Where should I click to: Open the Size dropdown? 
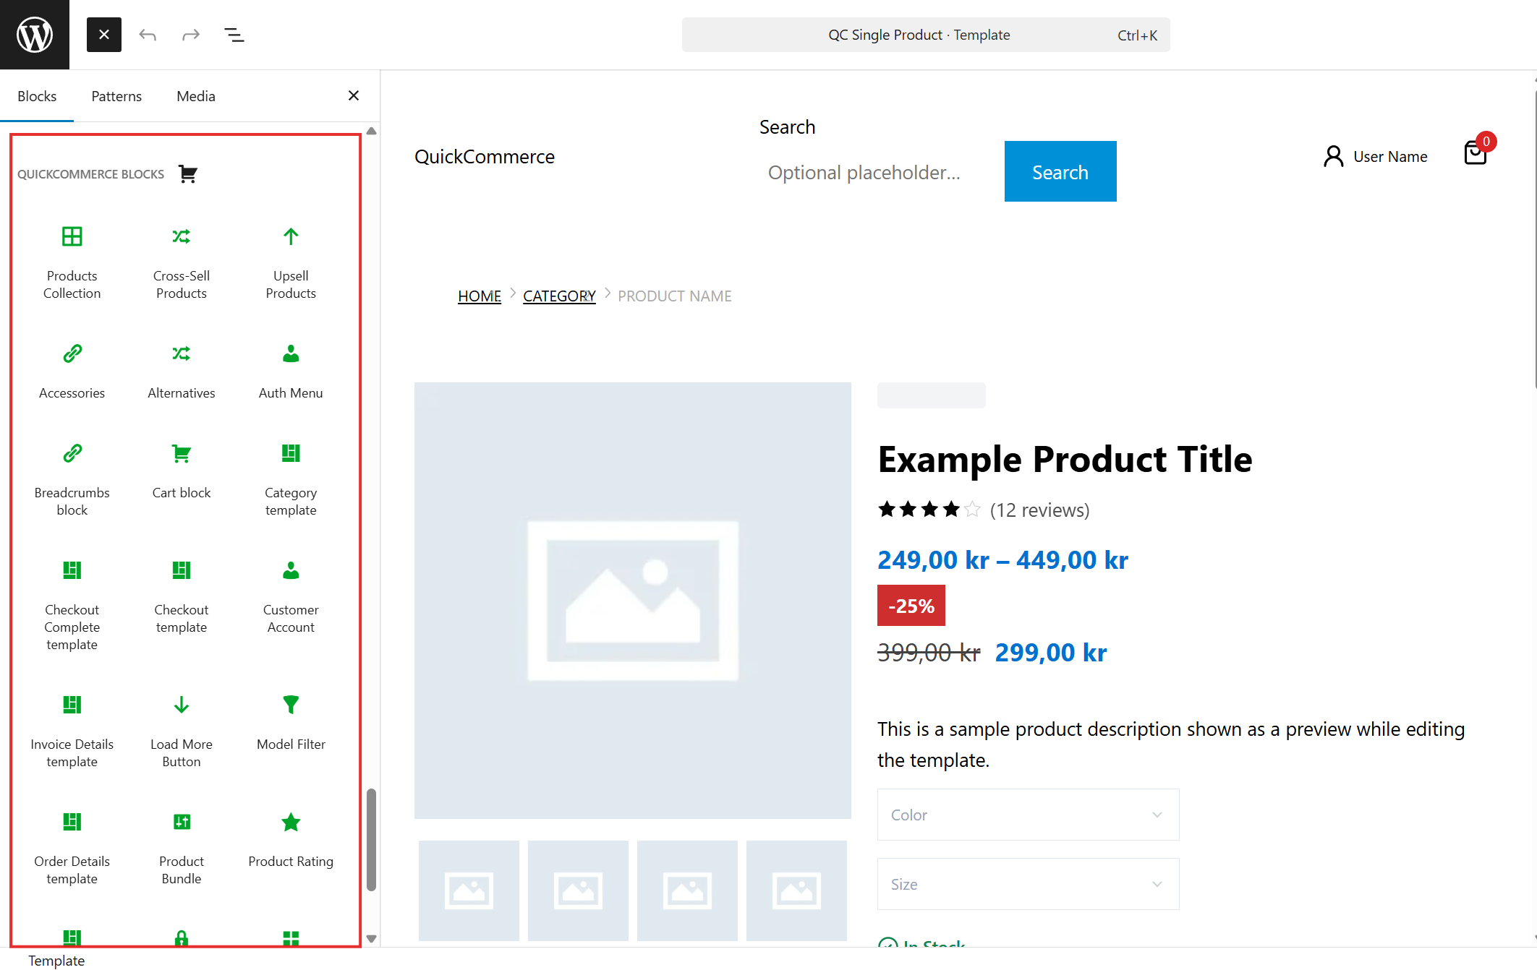[x=1027, y=884]
